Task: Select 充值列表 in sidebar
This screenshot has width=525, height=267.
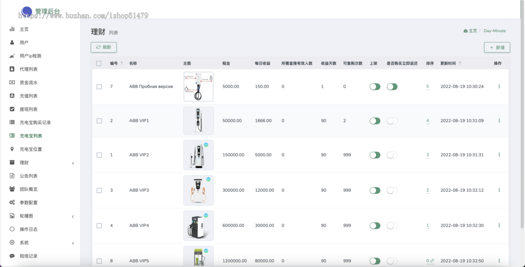Action: tap(28, 96)
